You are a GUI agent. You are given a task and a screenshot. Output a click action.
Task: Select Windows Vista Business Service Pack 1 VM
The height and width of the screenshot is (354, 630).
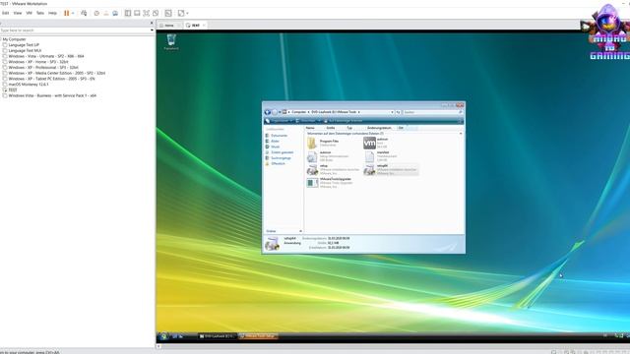[52, 95]
